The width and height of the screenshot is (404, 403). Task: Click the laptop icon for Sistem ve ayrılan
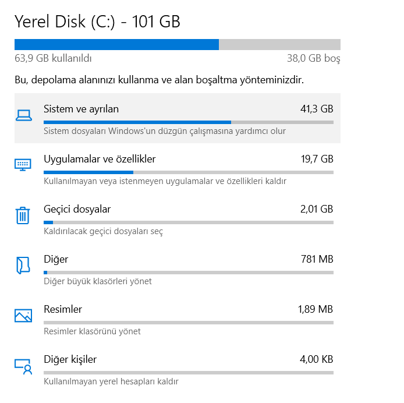[23, 115]
